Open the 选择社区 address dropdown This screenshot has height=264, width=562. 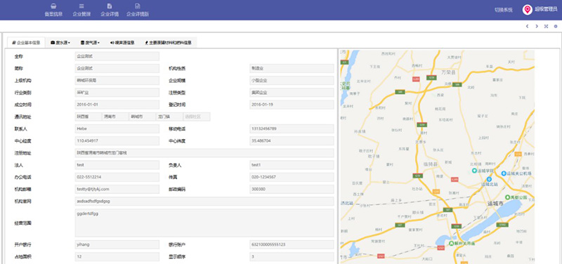[197, 117]
